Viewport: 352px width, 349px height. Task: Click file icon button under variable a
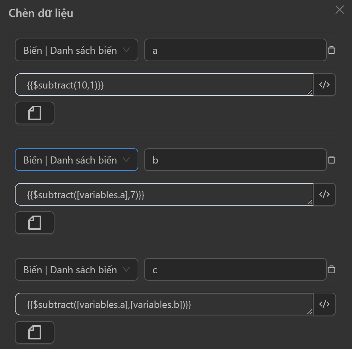pyautogui.click(x=35, y=113)
